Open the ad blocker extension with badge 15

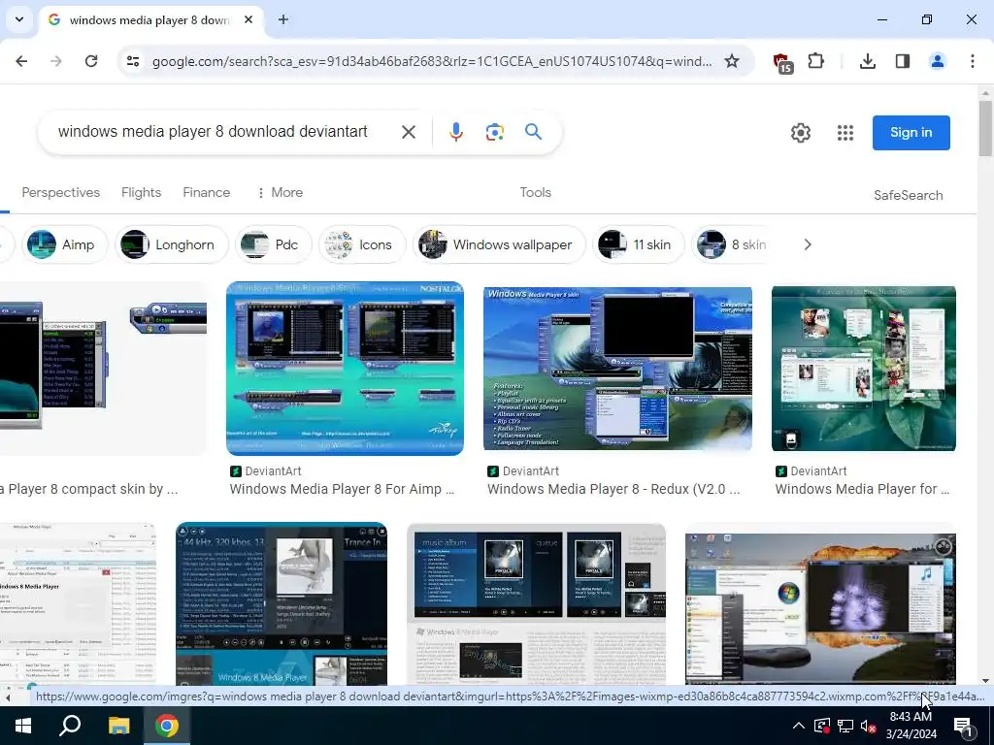pyautogui.click(x=782, y=62)
